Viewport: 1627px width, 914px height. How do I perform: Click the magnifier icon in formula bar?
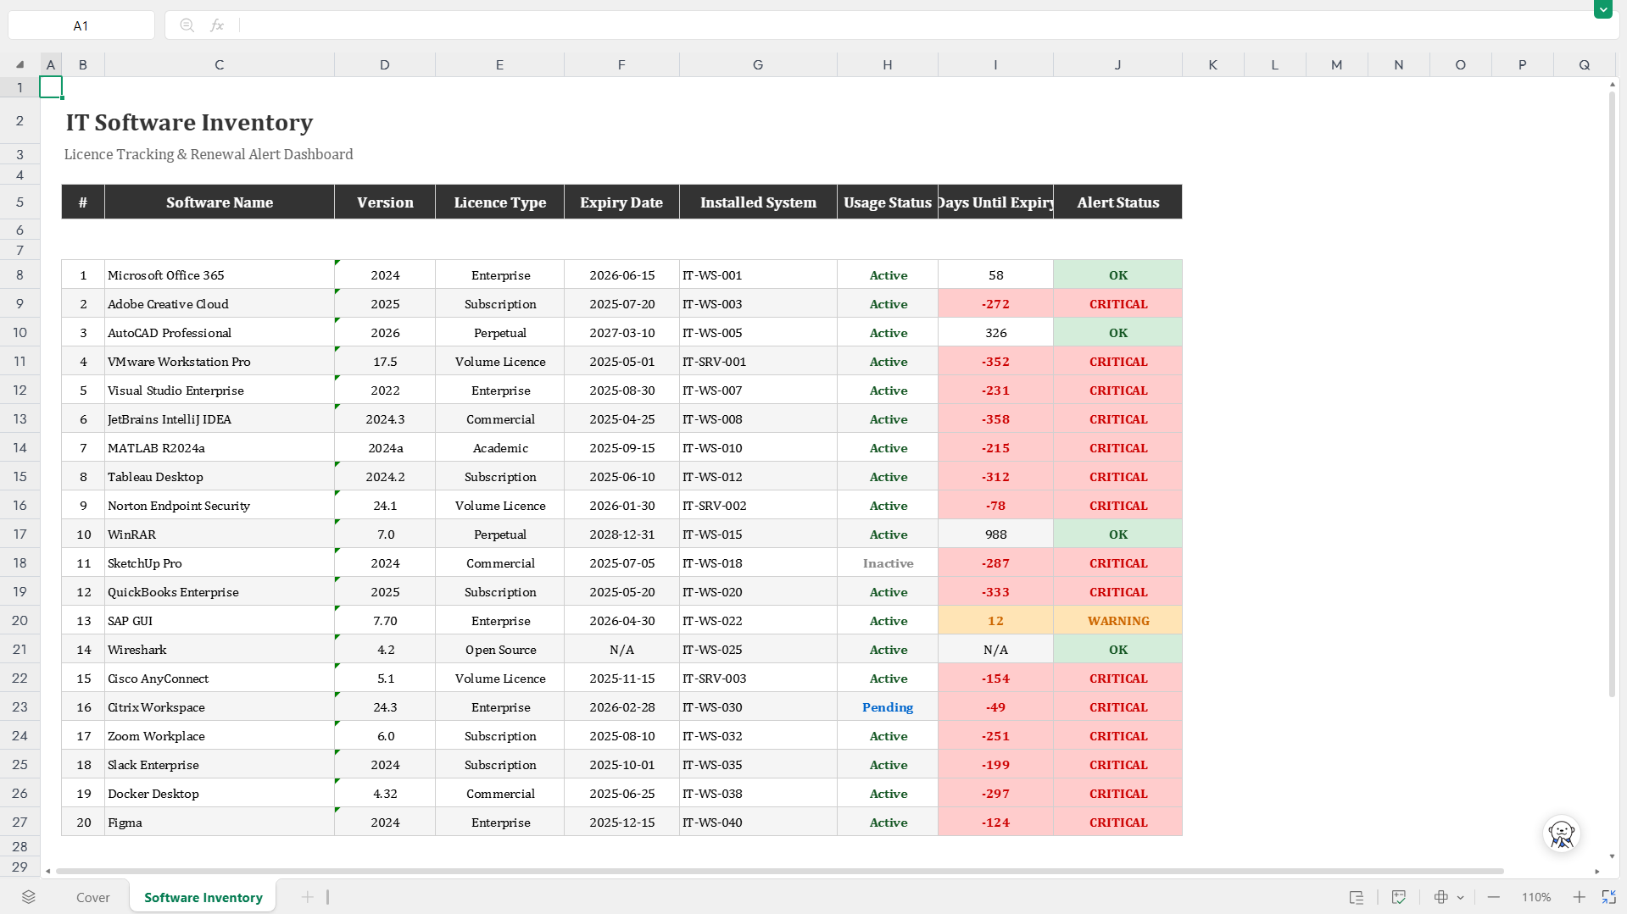[x=187, y=25]
